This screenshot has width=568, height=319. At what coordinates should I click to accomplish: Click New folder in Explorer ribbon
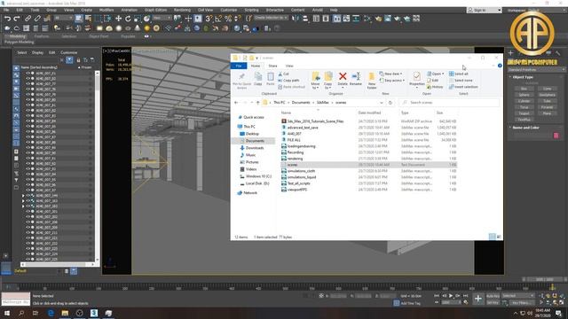click(x=372, y=81)
